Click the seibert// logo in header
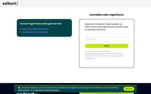Screen dimensions: 151x94 click(10, 4)
